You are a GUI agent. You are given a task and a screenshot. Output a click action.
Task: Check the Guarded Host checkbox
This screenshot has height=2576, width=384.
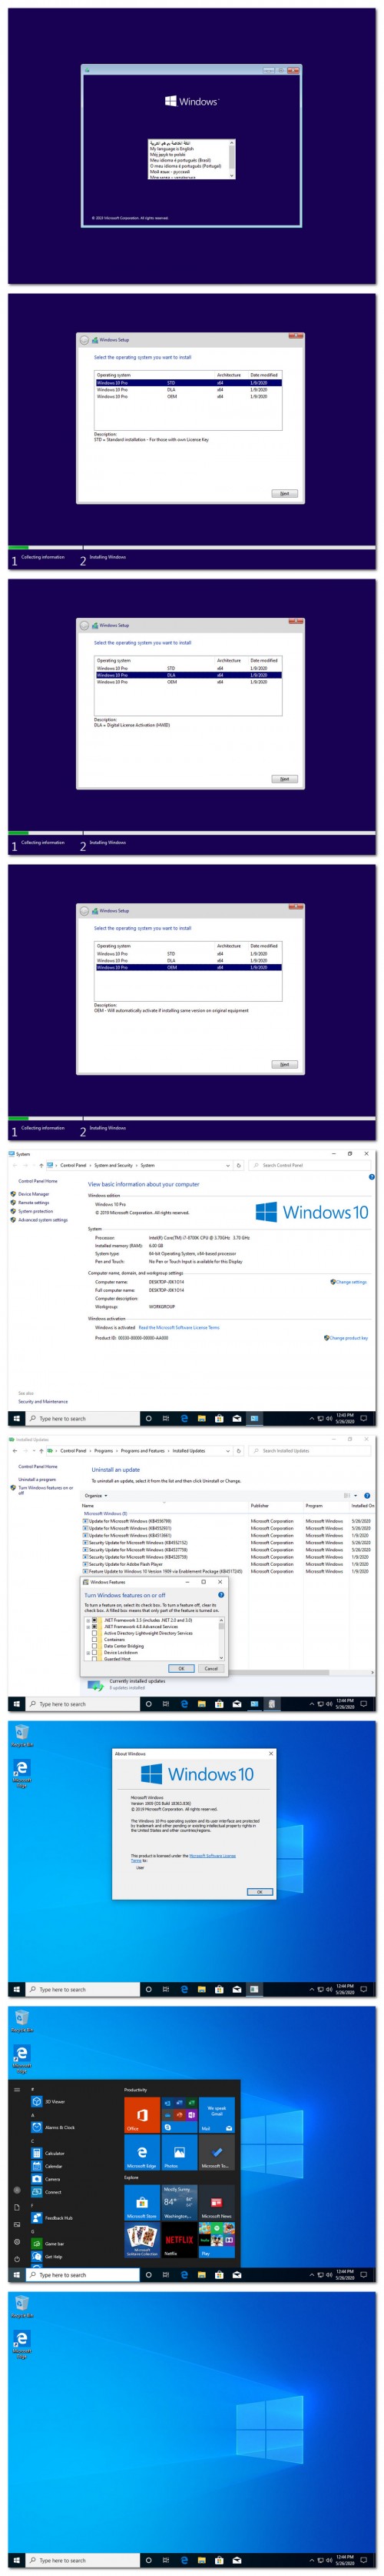pos(94,1659)
